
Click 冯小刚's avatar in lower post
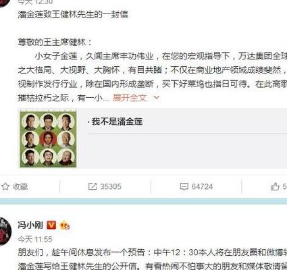(5, 231)
